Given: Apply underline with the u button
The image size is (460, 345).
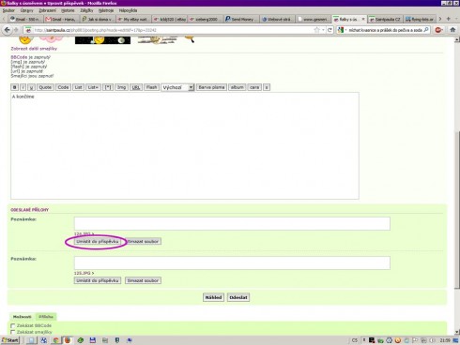Looking at the screenshot, I should [x=31, y=87].
